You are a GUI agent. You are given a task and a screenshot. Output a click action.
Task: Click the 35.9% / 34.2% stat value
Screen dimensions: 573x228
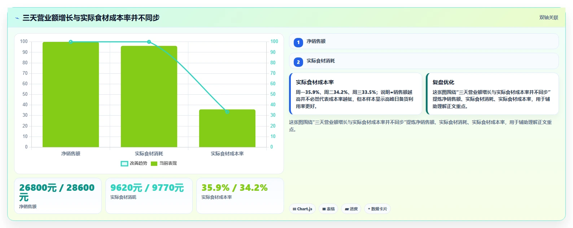click(x=235, y=188)
